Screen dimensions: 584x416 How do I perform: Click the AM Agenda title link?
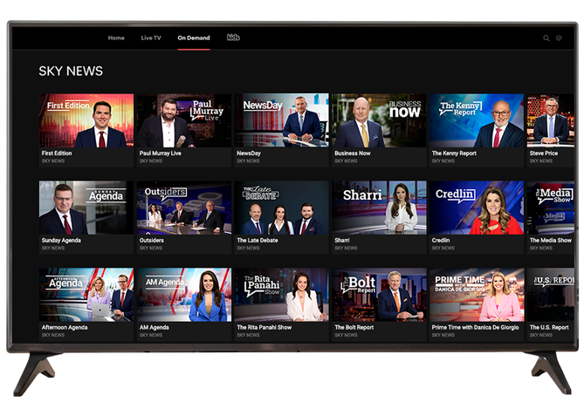(x=155, y=327)
